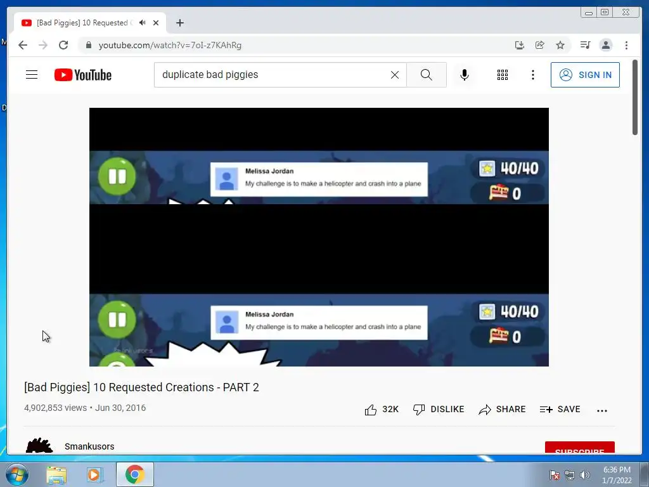
Task: Clear the search box text
Action: (x=395, y=75)
